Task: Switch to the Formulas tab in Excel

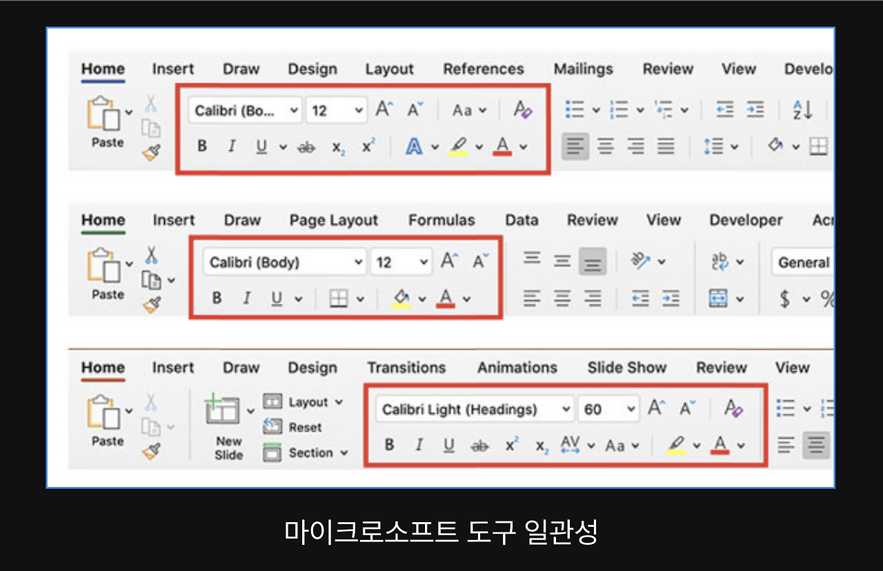Action: 441,220
